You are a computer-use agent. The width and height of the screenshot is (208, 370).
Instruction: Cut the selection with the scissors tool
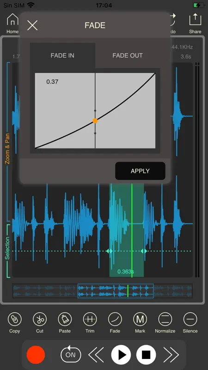click(x=40, y=322)
